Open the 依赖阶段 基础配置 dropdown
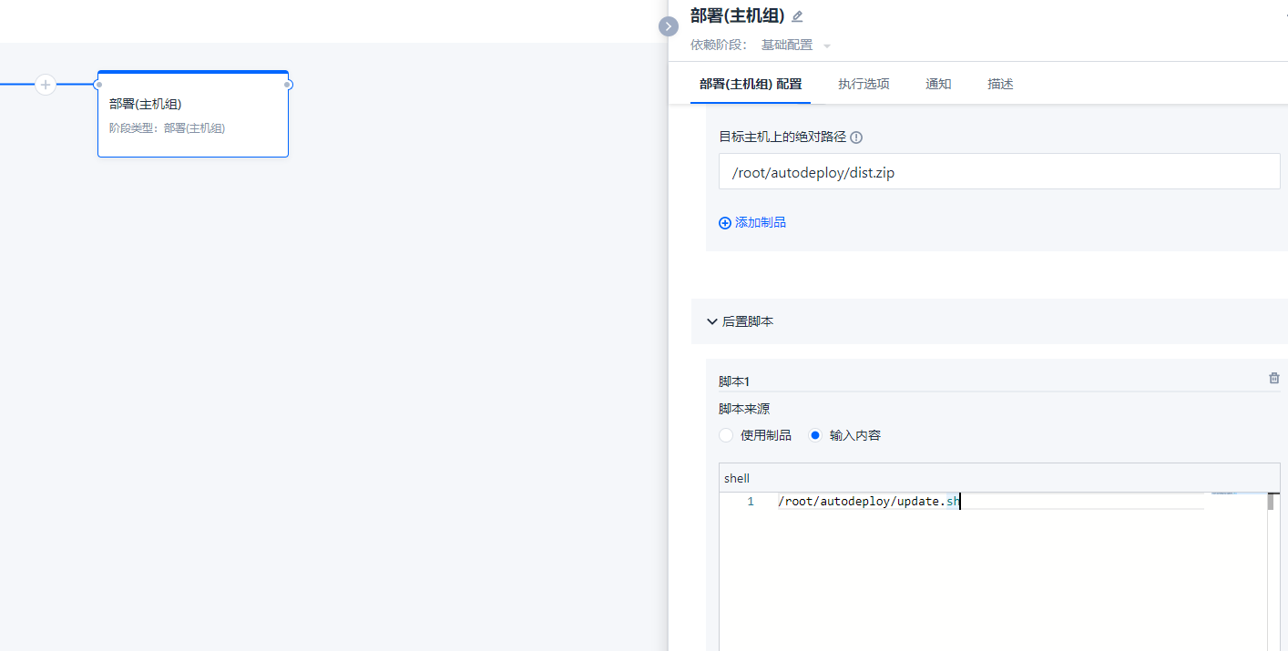This screenshot has width=1288, height=651. tap(796, 46)
